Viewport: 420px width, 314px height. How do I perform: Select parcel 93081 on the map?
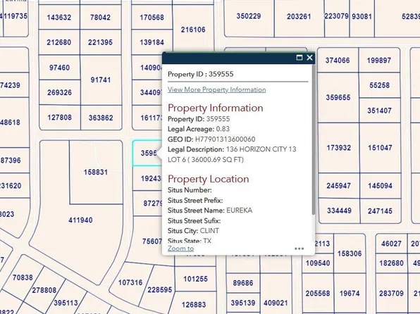pos(362,17)
